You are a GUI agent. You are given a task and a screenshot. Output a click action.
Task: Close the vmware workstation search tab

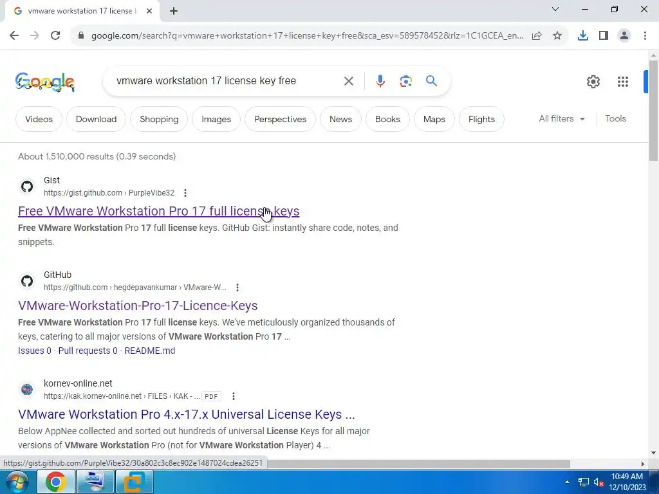point(149,12)
